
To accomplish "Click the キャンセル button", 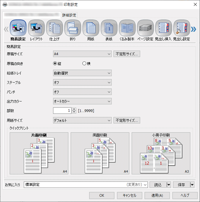I will 130,195.
